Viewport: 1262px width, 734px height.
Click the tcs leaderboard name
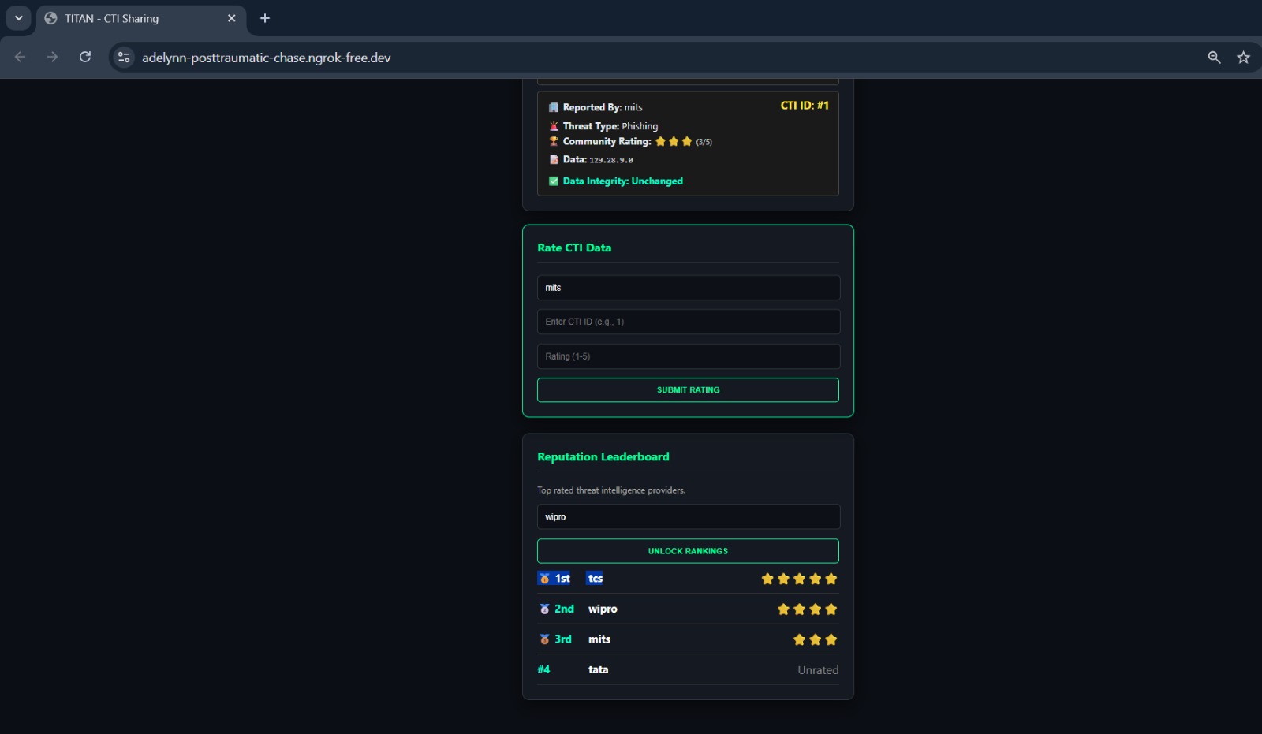click(596, 579)
